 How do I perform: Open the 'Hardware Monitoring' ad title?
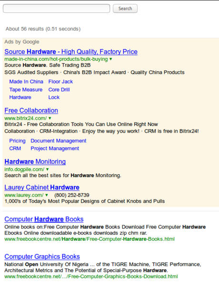pos(35,161)
